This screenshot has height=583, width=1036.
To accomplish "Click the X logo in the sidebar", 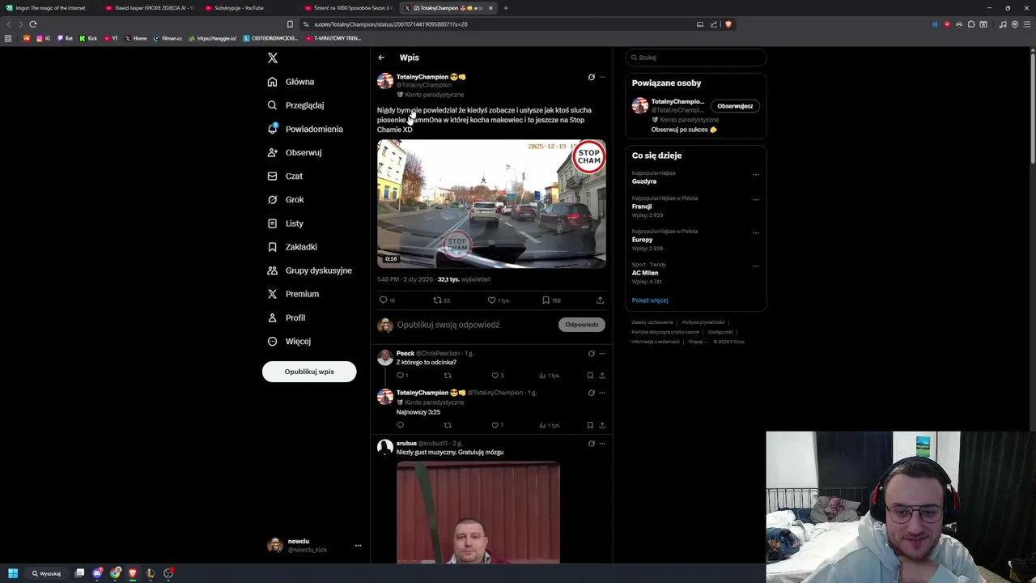I will coord(273,57).
